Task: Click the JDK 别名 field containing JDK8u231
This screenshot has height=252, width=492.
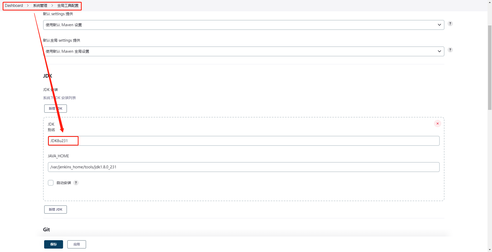Action: [x=244, y=141]
